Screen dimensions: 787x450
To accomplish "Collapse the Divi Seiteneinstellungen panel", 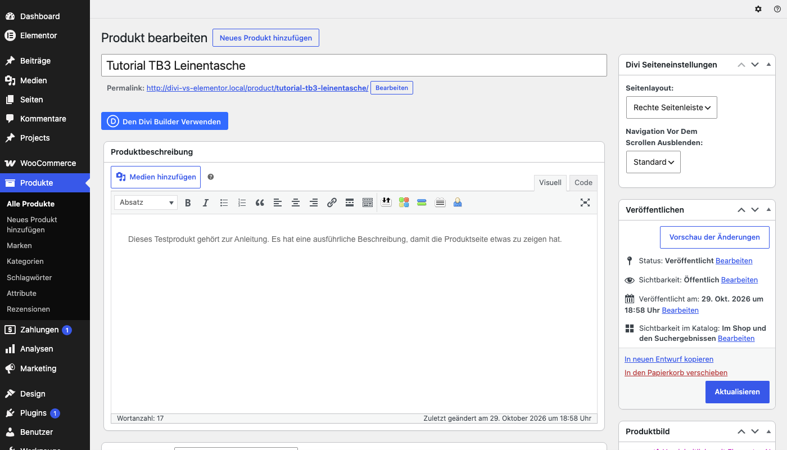I will pyautogui.click(x=768, y=65).
